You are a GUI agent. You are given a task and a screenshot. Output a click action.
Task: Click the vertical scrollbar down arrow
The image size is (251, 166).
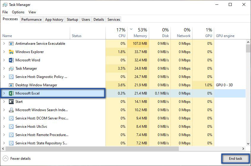(x=248, y=144)
